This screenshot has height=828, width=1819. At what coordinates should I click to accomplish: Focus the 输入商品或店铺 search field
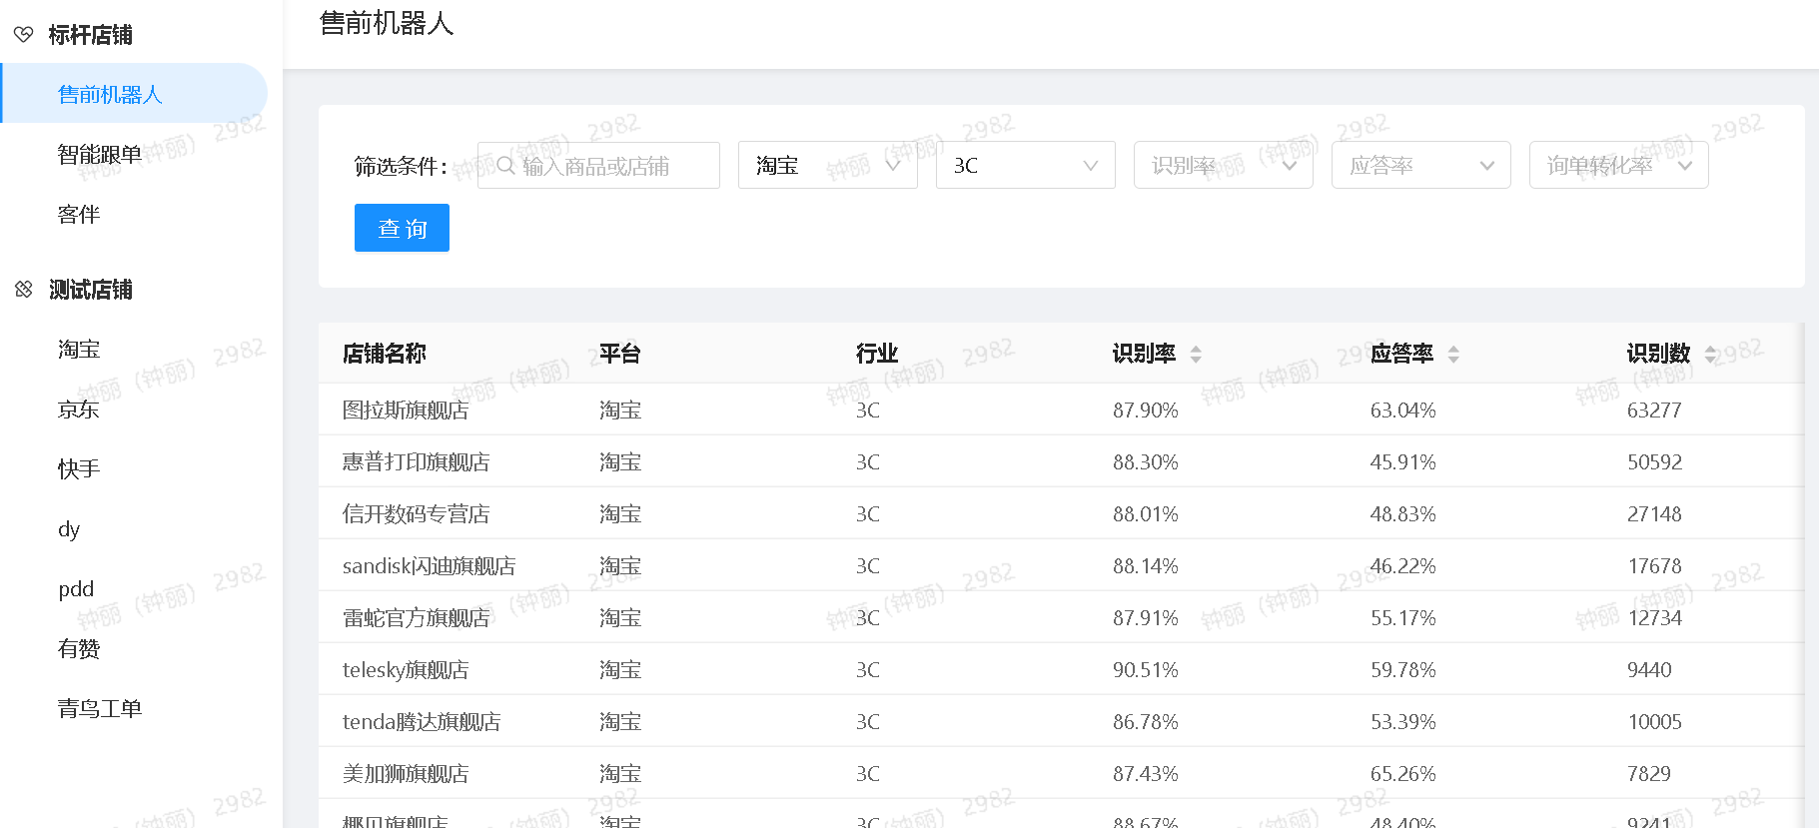click(598, 165)
